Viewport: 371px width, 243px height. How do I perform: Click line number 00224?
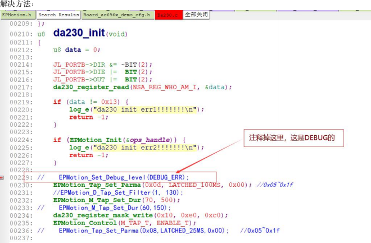tap(21, 140)
